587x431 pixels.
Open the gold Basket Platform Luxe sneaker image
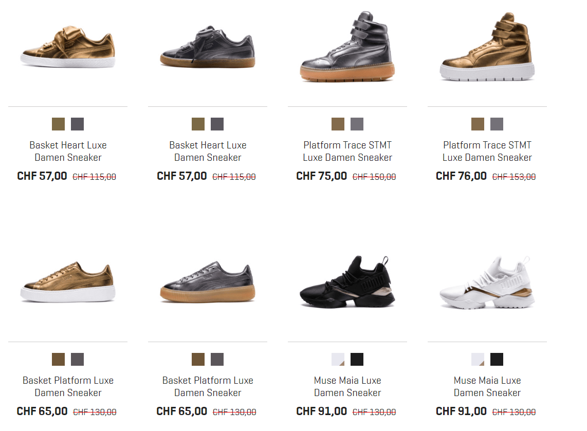click(68, 282)
